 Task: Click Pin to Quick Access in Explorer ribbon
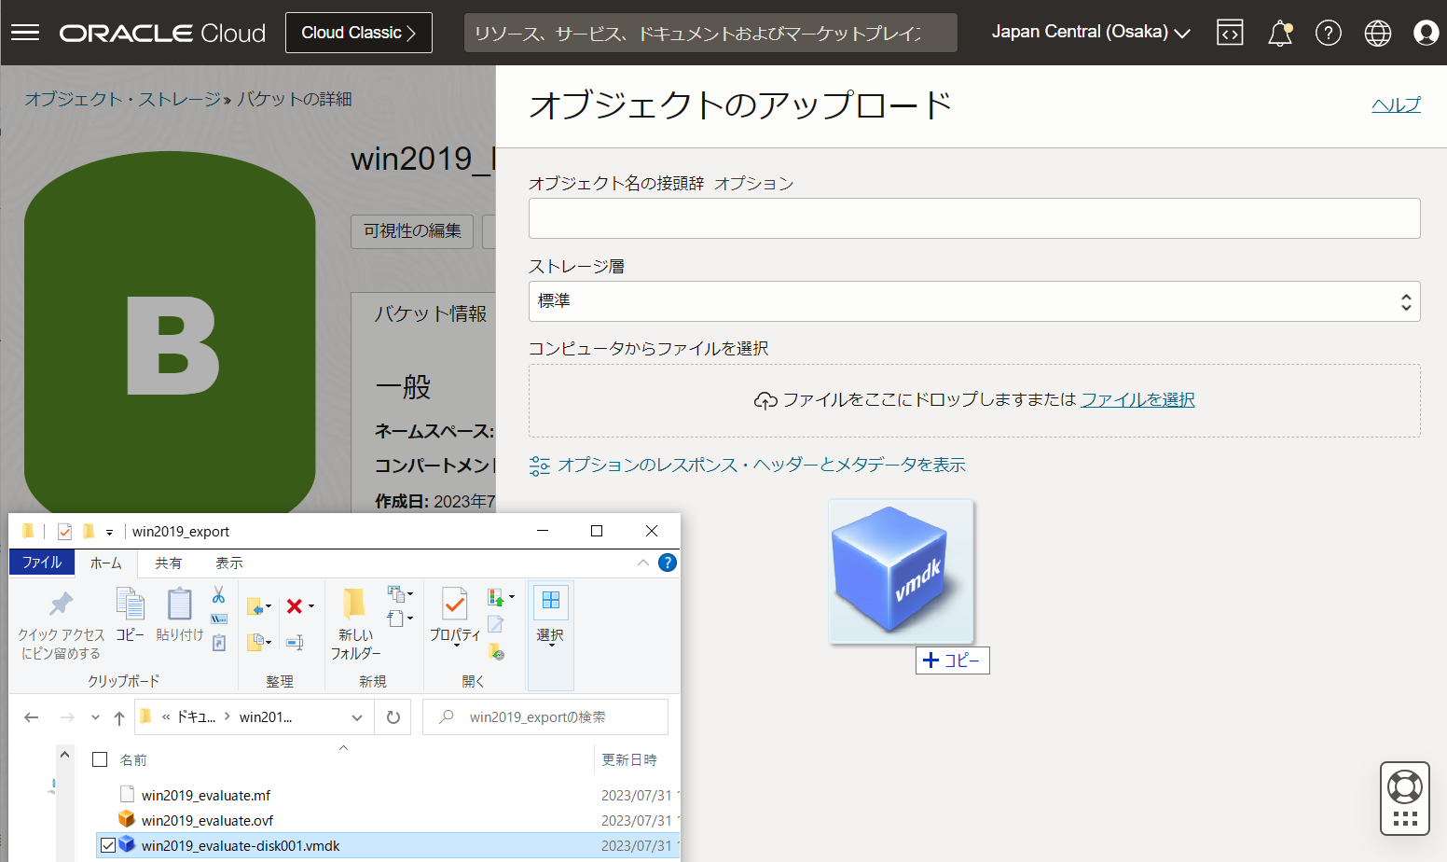pos(62,624)
